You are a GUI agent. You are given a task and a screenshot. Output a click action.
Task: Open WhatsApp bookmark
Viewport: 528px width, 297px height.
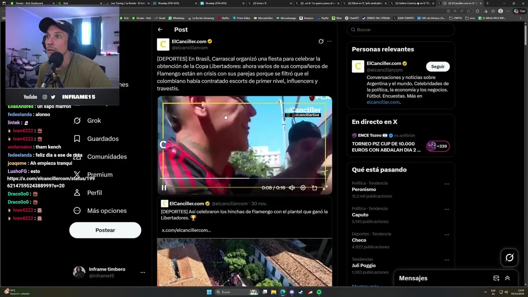click(x=176, y=18)
